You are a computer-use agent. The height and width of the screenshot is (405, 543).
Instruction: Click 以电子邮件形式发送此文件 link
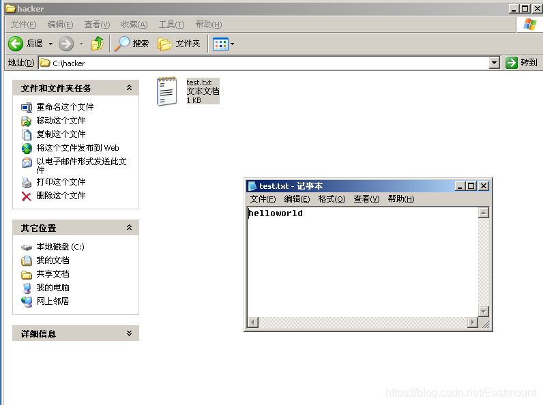click(81, 166)
